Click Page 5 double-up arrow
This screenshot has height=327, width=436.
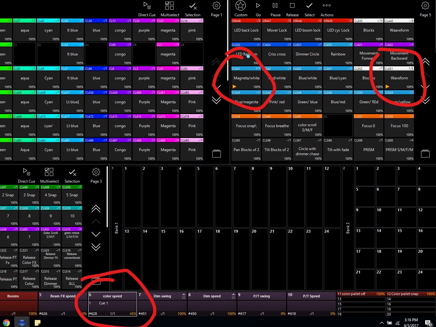425,61
